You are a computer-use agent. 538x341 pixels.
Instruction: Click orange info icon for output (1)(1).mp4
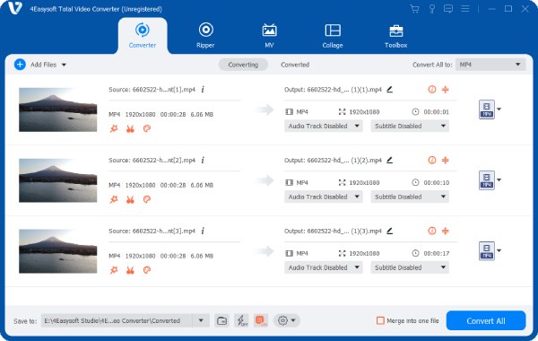432,90
